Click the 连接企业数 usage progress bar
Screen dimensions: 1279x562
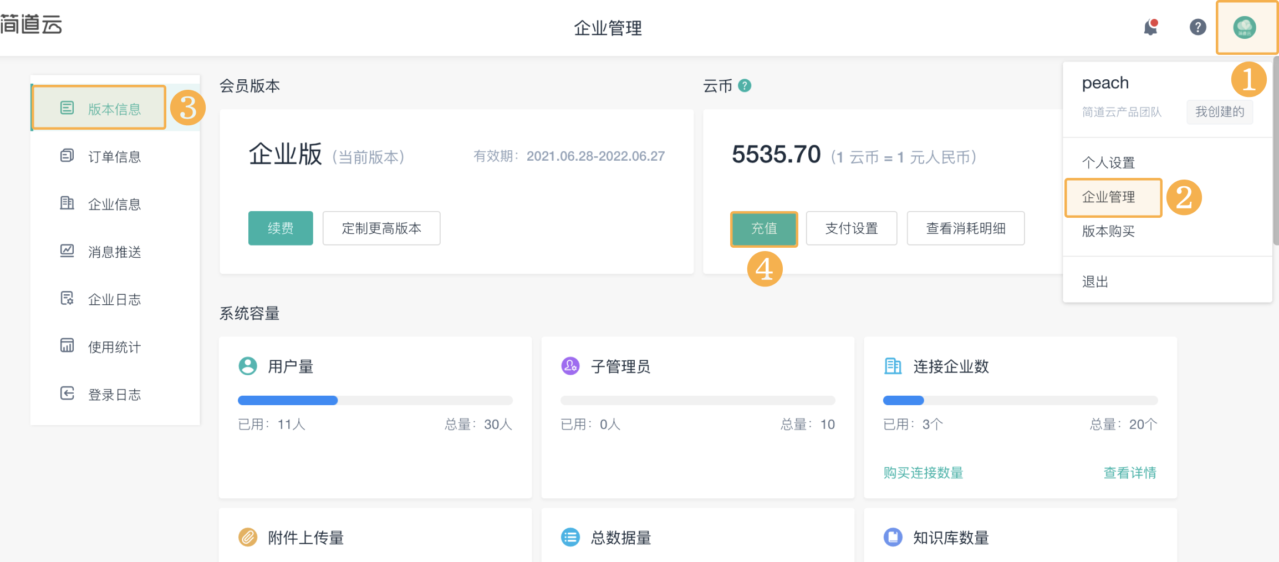coord(1020,400)
